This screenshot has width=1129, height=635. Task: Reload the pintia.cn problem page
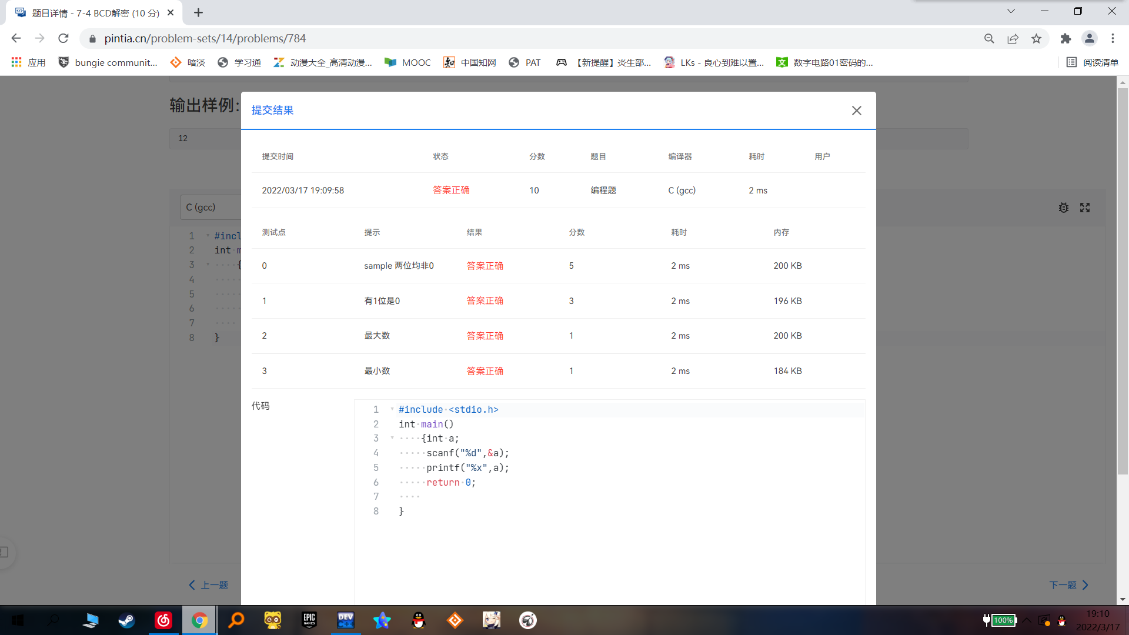(64, 38)
